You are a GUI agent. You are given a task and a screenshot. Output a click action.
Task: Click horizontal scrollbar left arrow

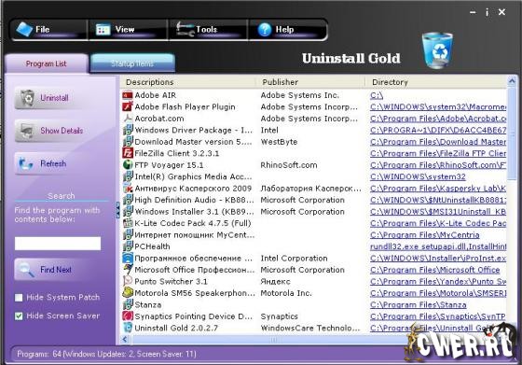click(x=125, y=340)
